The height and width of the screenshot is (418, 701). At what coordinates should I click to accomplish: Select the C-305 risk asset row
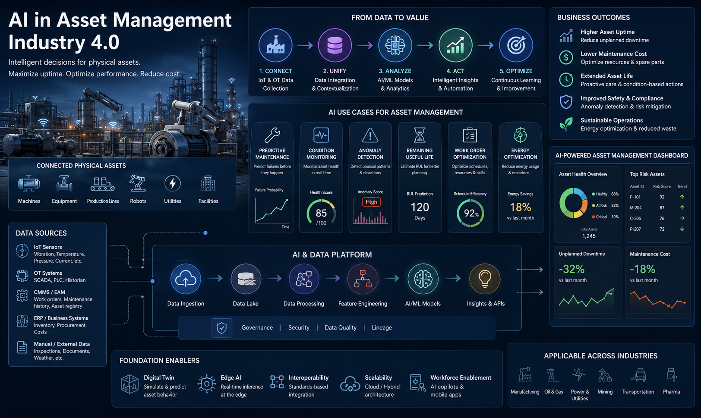point(657,218)
